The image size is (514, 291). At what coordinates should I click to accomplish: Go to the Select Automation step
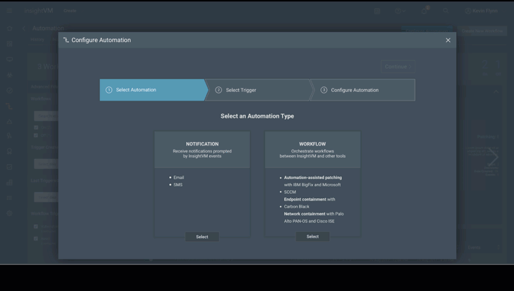[x=152, y=90]
